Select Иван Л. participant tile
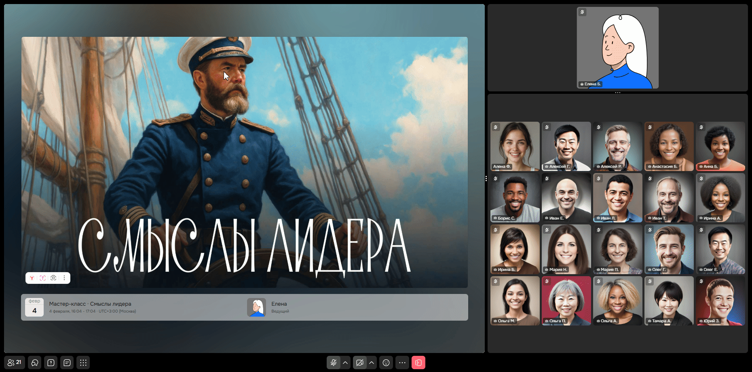The image size is (752, 372). click(618, 198)
